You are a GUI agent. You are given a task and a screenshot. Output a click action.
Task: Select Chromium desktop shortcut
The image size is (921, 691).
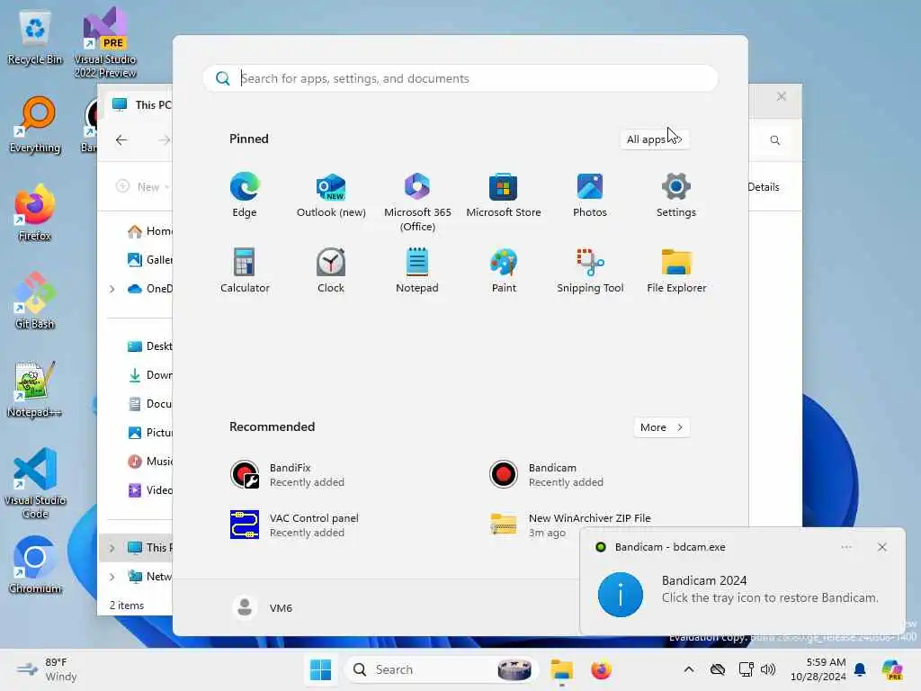point(35,565)
